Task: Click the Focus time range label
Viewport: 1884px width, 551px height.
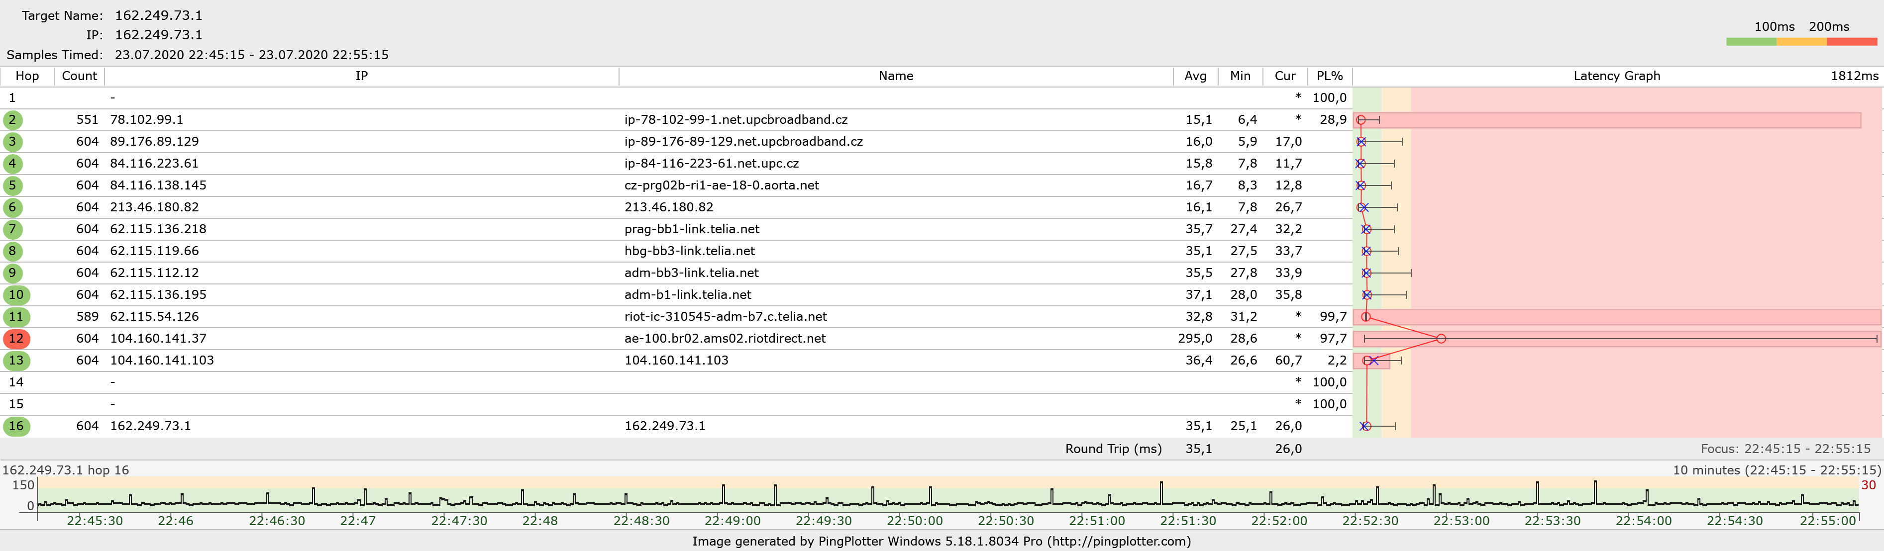Action: (x=1784, y=449)
